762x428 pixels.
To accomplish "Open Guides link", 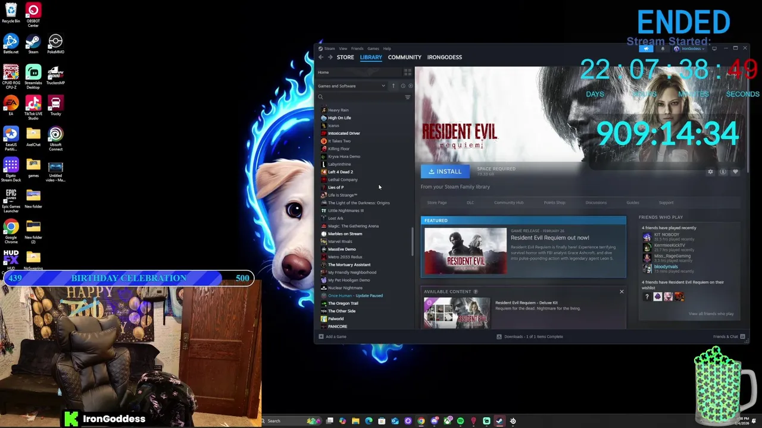I will [x=632, y=203].
